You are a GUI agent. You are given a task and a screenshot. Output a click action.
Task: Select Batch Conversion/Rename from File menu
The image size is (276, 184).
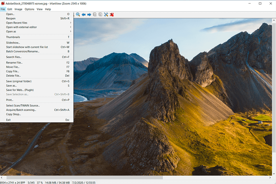[23, 51]
